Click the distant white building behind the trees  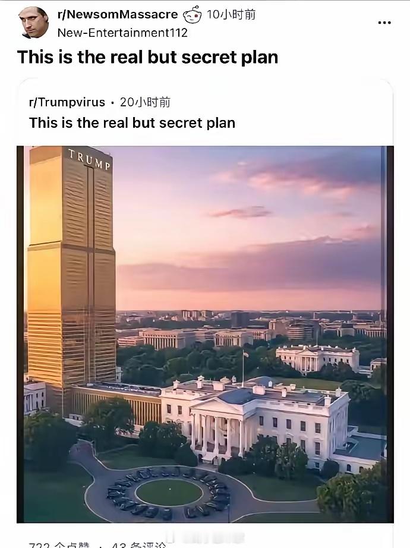(317, 357)
